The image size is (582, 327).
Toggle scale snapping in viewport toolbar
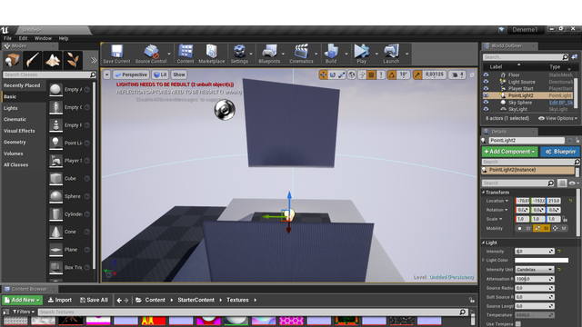tap(417, 74)
